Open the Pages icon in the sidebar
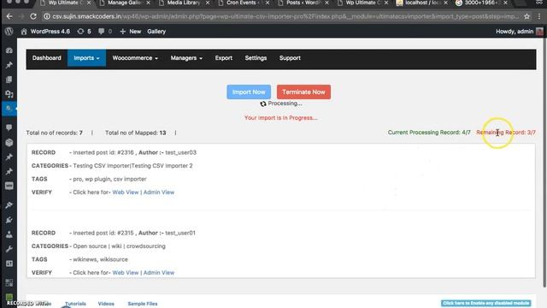547x308 pixels. 9,80
